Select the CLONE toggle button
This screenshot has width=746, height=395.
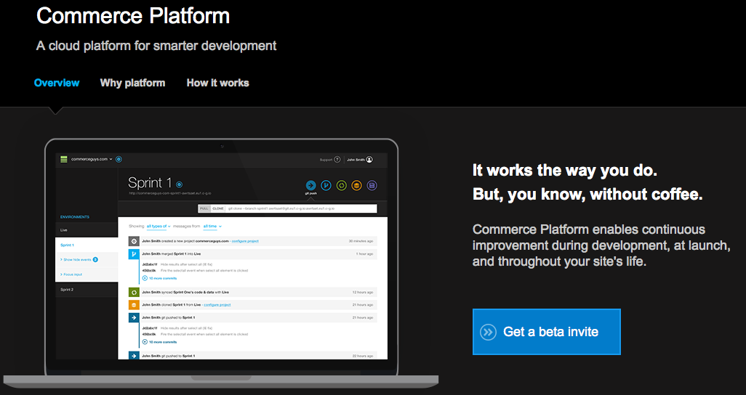pyautogui.click(x=218, y=208)
